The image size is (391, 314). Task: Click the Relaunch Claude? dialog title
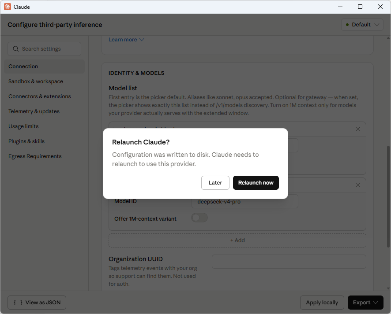pyautogui.click(x=141, y=142)
